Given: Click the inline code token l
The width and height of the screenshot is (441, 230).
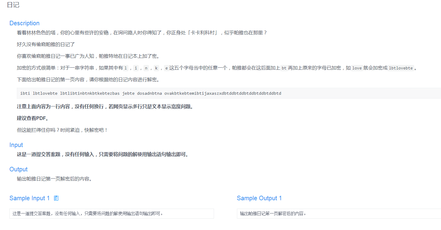Looking at the screenshot, I should click(125, 68).
